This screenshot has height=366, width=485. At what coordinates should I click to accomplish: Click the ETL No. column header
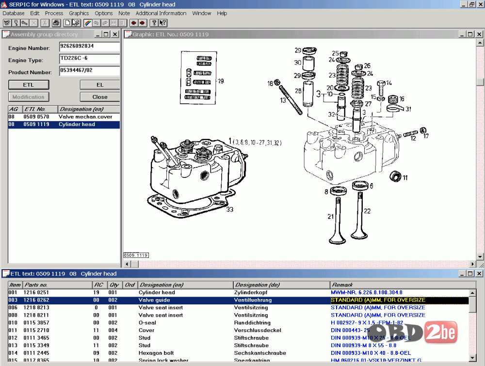[x=41, y=109]
